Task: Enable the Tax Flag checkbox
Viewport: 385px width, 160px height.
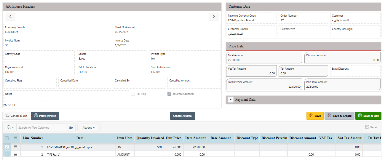Action: point(133,94)
